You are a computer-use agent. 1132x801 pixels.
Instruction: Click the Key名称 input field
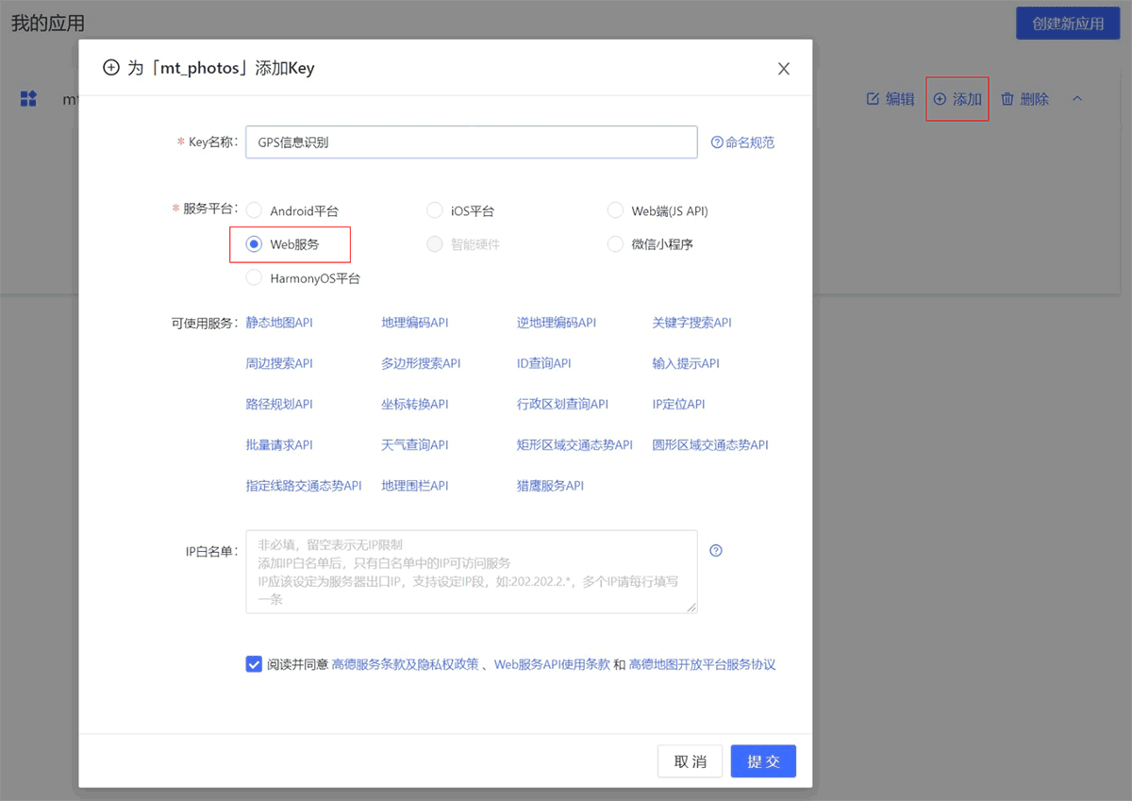pyautogui.click(x=471, y=142)
